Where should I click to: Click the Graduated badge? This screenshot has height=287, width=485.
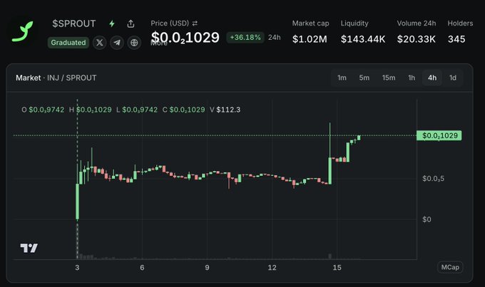[68, 43]
